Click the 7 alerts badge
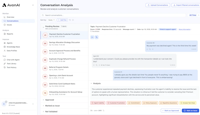The width and height of the screenshot is (200, 115). 64,26
